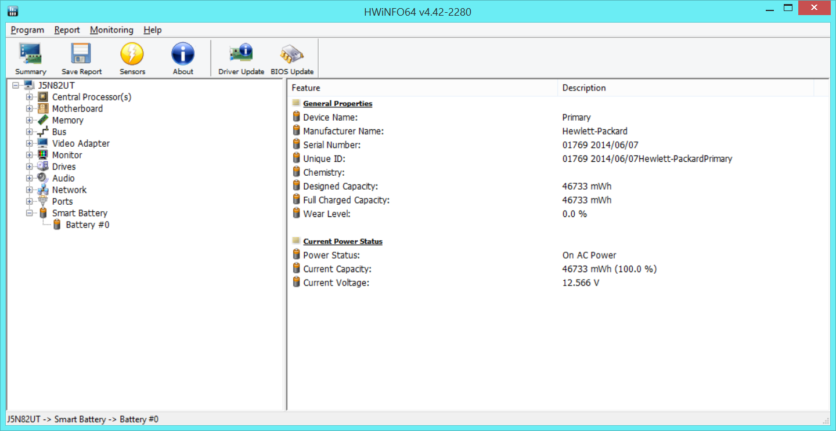Click the Unique ID description value
This screenshot has height=431, width=836.
click(x=647, y=159)
